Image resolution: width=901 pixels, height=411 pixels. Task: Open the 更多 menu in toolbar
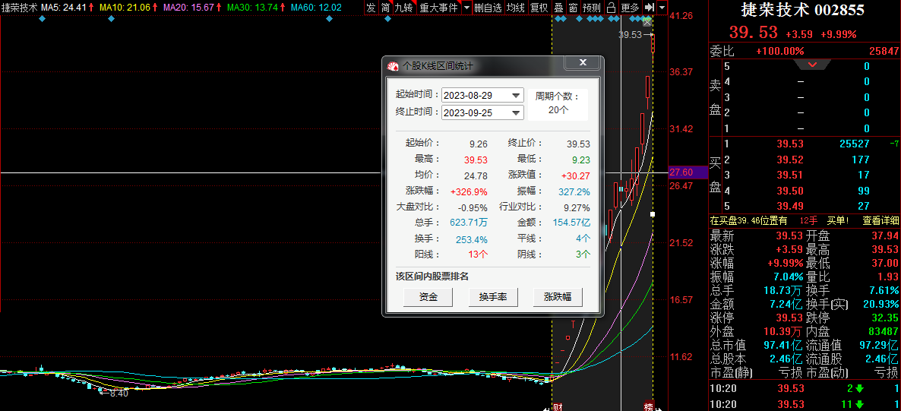[x=631, y=8]
